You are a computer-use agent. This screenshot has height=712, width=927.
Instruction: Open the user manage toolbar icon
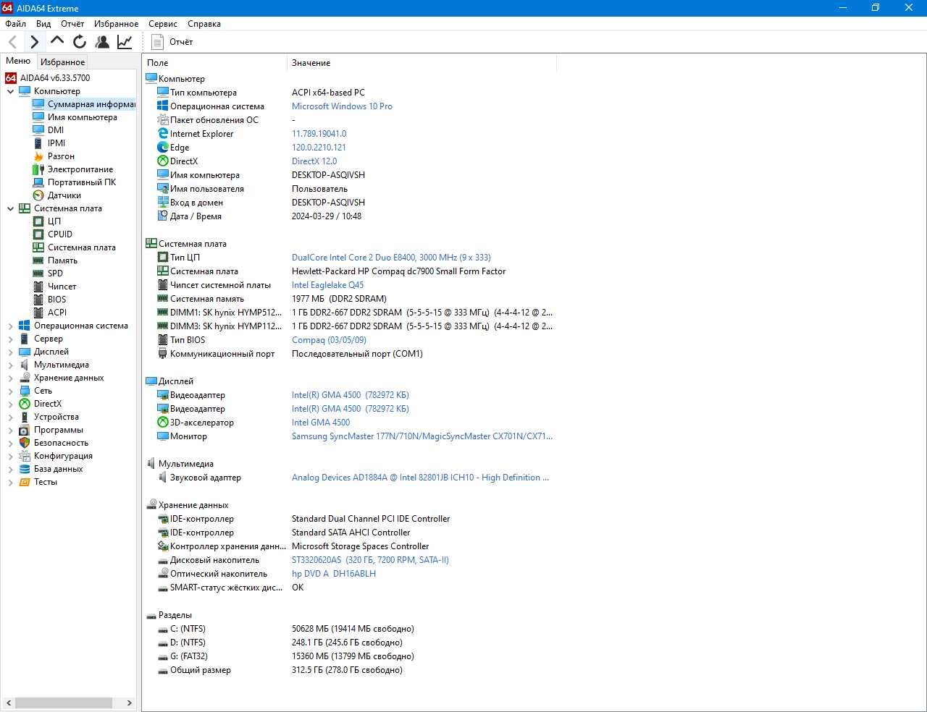pyautogui.click(x=102, y=42)
